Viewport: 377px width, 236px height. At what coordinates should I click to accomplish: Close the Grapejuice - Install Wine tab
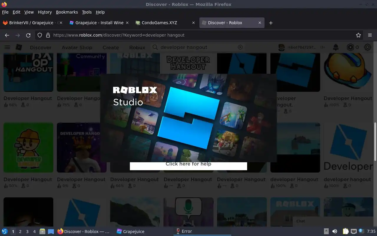coord(127,23)
